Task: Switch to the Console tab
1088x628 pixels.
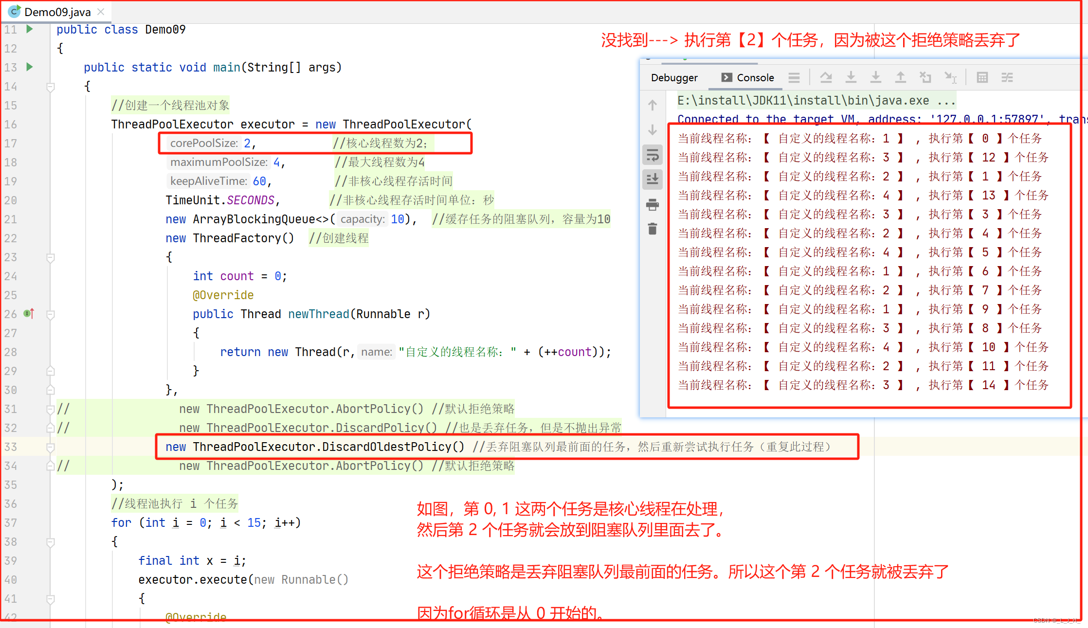Action: pyautogui.click(x=747, y=78)
